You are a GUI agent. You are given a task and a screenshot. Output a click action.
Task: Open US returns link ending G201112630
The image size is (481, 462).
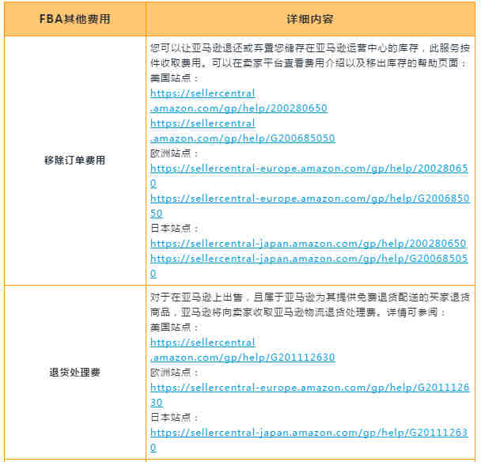[x=242, y=350]
